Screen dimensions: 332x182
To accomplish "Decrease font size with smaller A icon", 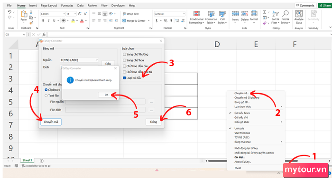I will [85, 14].
